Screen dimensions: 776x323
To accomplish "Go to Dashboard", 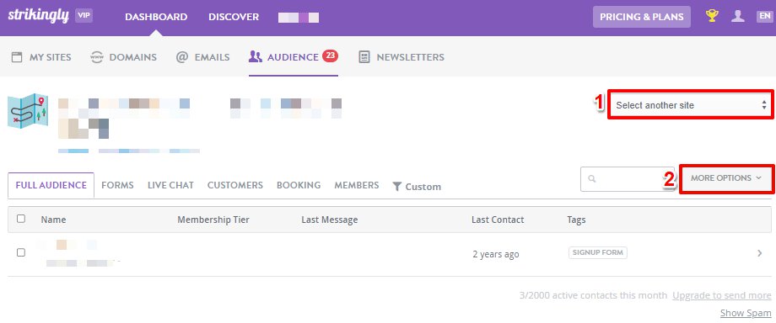I will pos(156,17).
